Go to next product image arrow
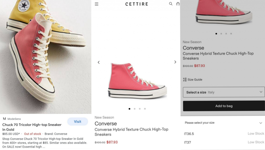Screen dimensions: 265x150 click(175, 62)
